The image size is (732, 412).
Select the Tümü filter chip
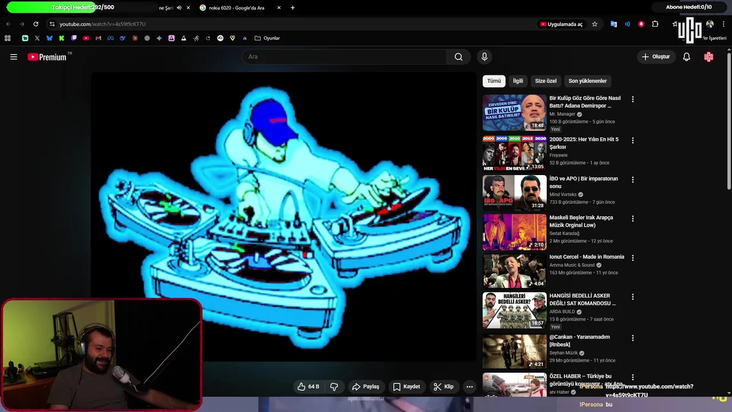pos(494,81)
